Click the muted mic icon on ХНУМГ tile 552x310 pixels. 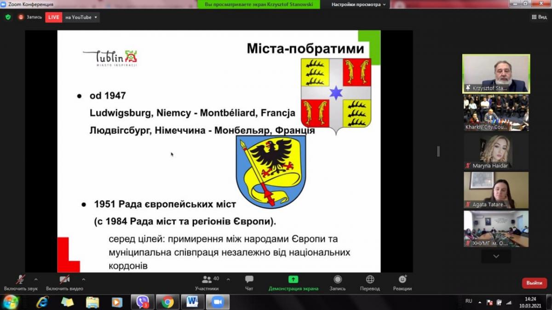tap(468, 243)
